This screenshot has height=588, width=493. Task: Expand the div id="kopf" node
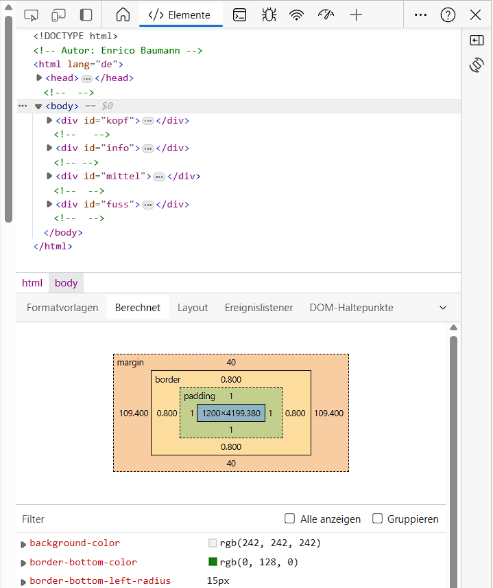point(49,121)
